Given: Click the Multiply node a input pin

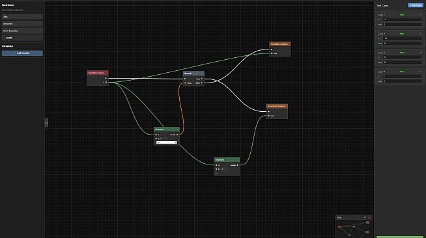Looking at the screenshot, I should click(216, 165).
